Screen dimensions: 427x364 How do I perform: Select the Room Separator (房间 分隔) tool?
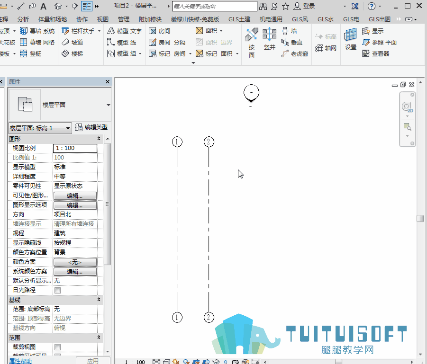(x=167, y=43)
